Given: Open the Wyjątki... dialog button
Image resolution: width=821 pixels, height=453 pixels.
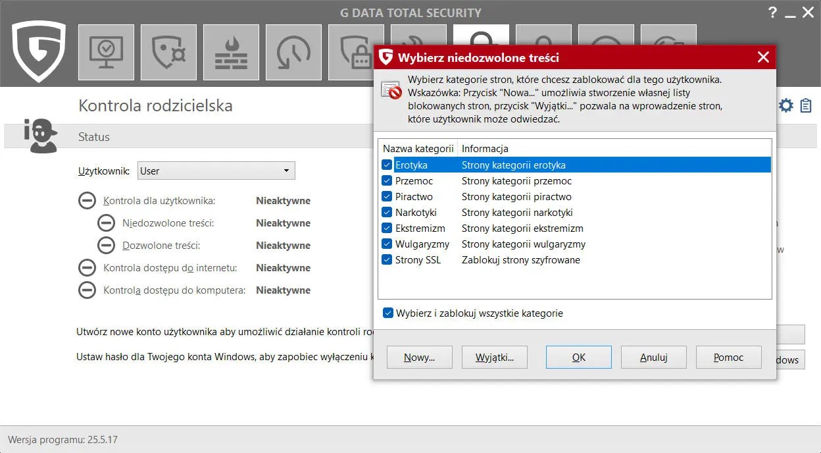Looking at the screenshot, I should 494,357.
